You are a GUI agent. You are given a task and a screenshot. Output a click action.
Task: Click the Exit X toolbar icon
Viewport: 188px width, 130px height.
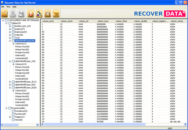coord(47,14)
